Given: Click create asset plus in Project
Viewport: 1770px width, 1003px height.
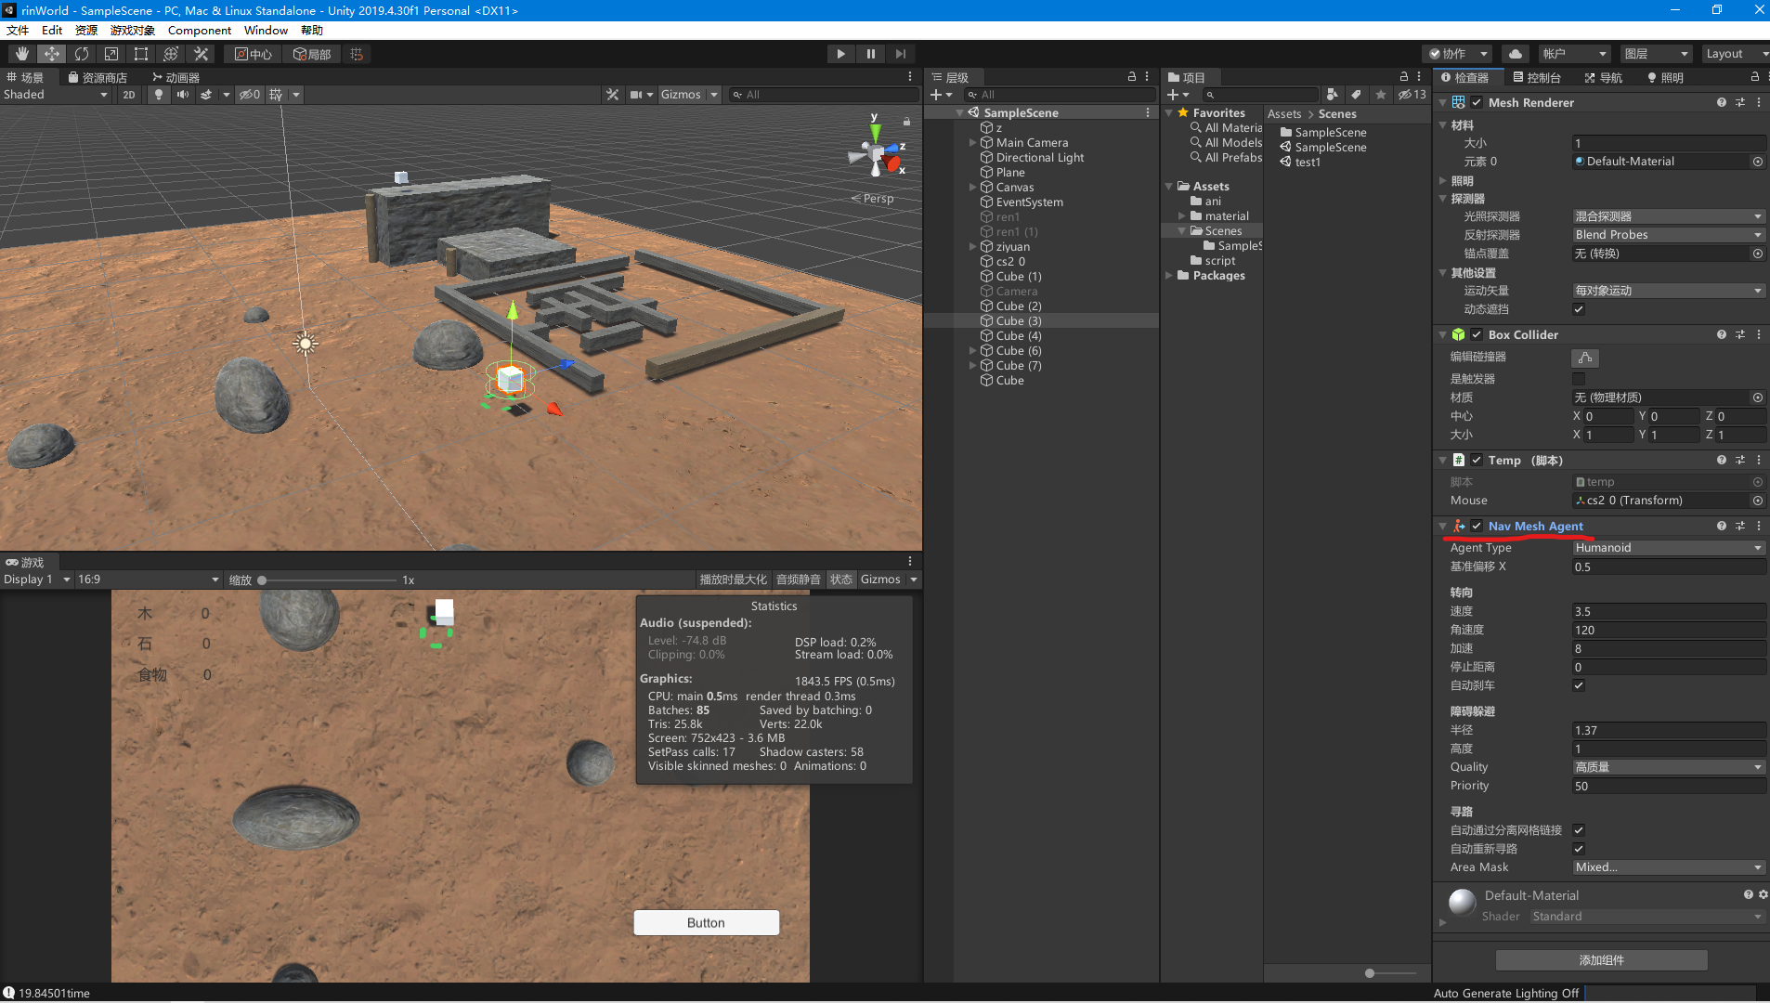Looking at the screenshot, I should click(x=1173, y=95).
